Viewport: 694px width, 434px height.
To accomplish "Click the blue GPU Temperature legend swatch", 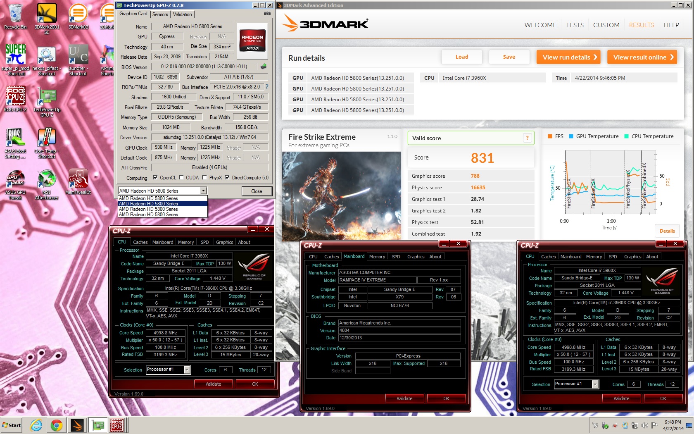I will pos(571,136).
